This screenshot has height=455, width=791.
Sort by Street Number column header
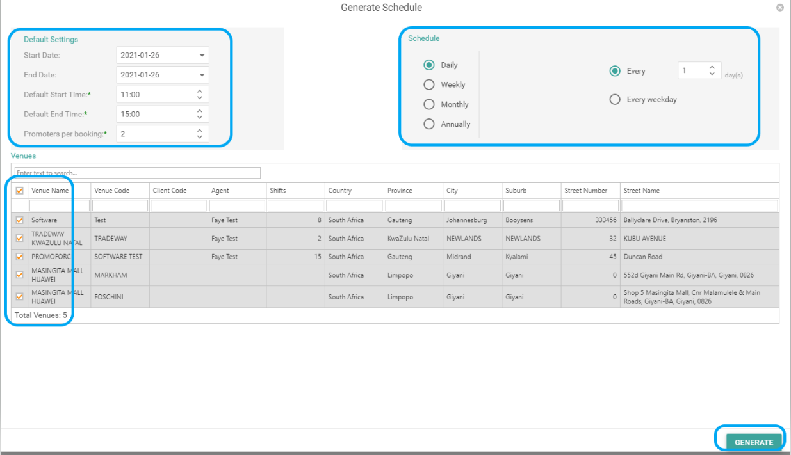tap(591, 191)
